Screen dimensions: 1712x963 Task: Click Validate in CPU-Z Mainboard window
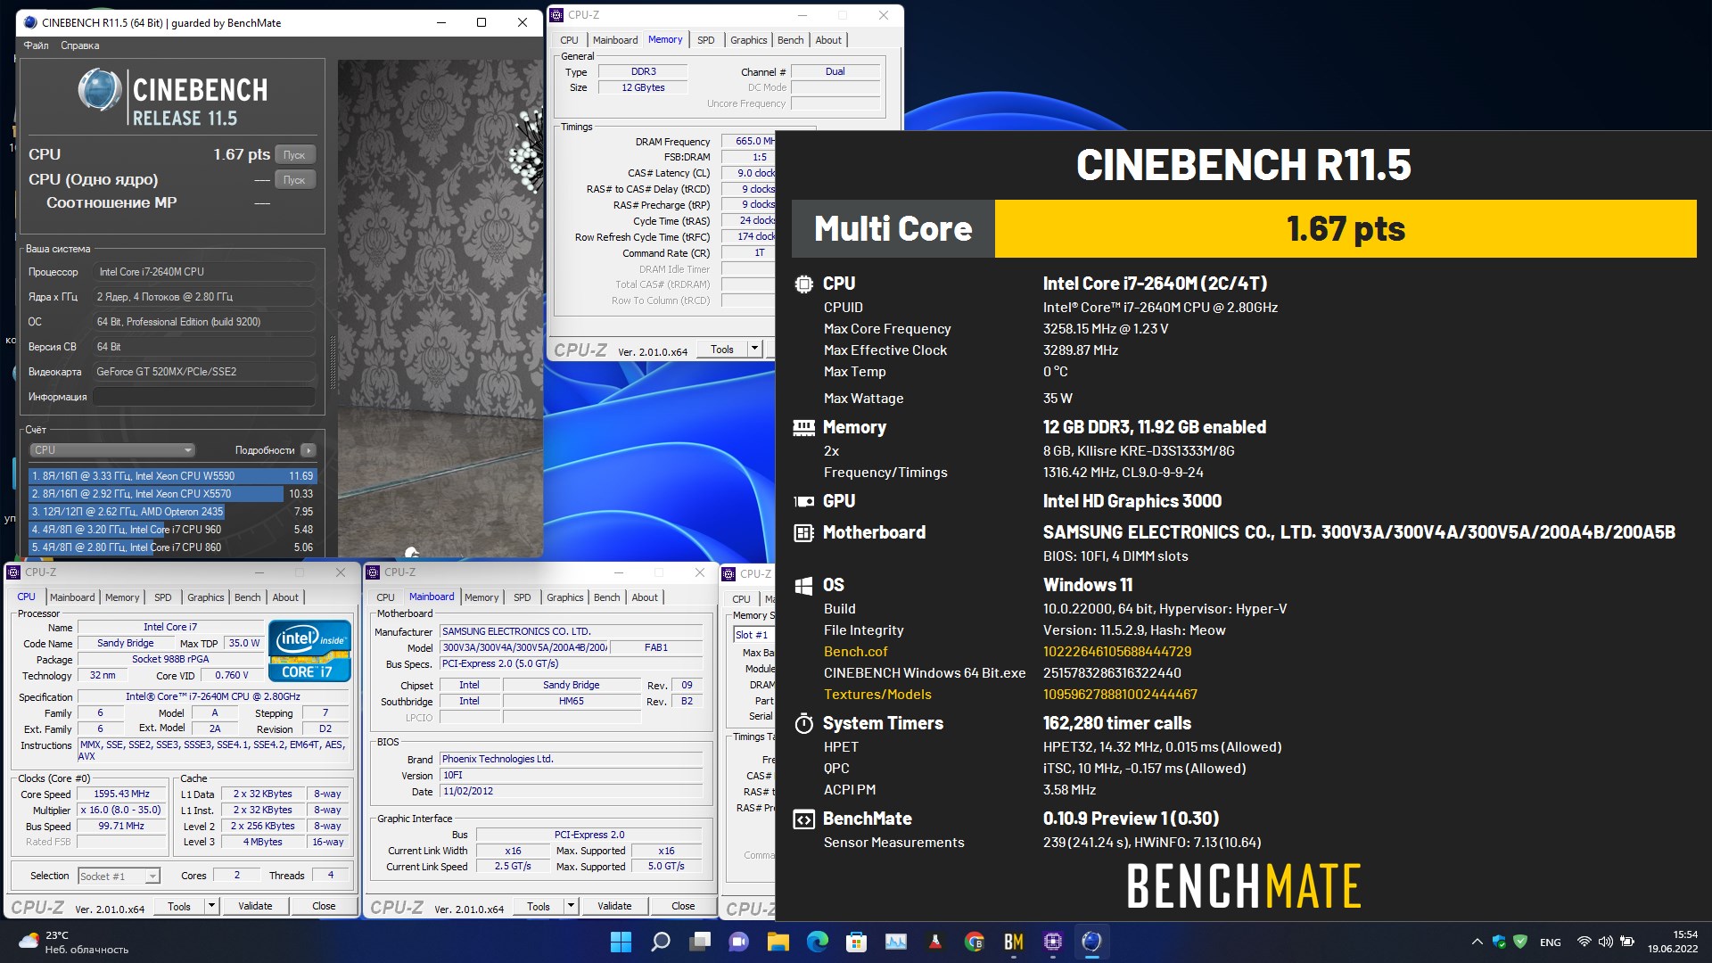click(614, 906)
